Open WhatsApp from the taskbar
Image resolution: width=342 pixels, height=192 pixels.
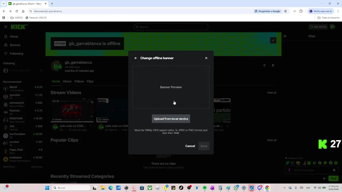click(236, 188)
